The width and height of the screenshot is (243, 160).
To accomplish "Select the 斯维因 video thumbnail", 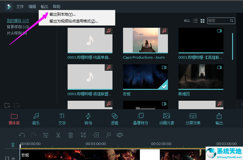I will point(201,77).
